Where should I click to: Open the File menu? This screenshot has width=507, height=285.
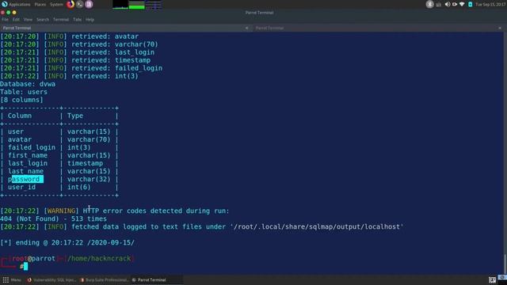[6, 20]
